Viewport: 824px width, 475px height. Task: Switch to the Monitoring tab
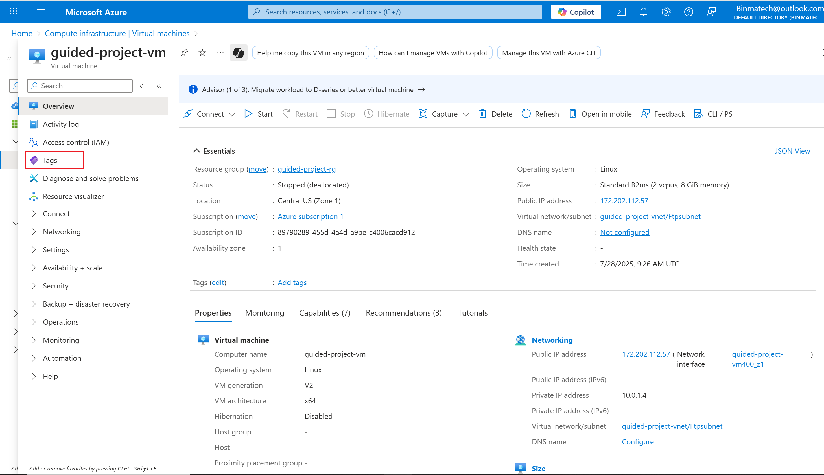tap(265, 313)
